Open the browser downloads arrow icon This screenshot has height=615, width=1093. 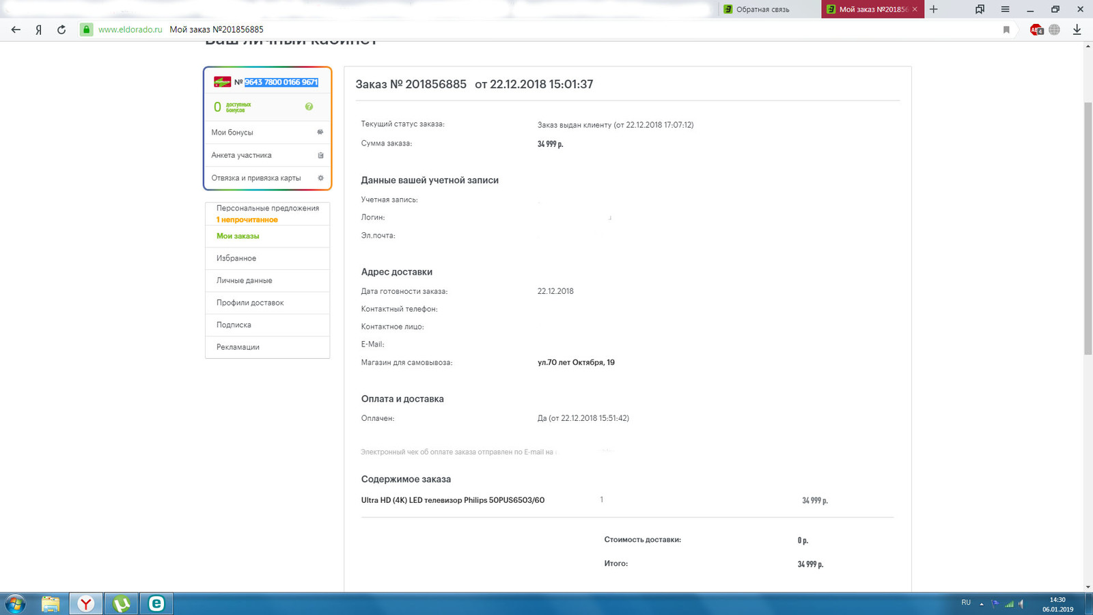[1077, 29]
